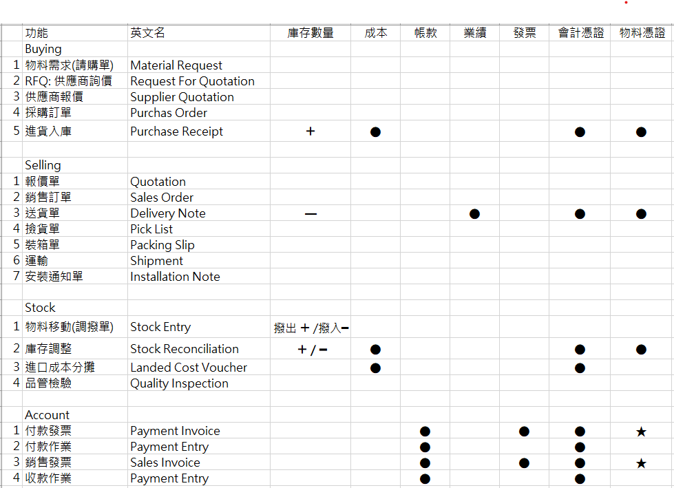674x488 pixels.
Task: Select the minus sign in the Delivery Note row
Action: [310, 214]
